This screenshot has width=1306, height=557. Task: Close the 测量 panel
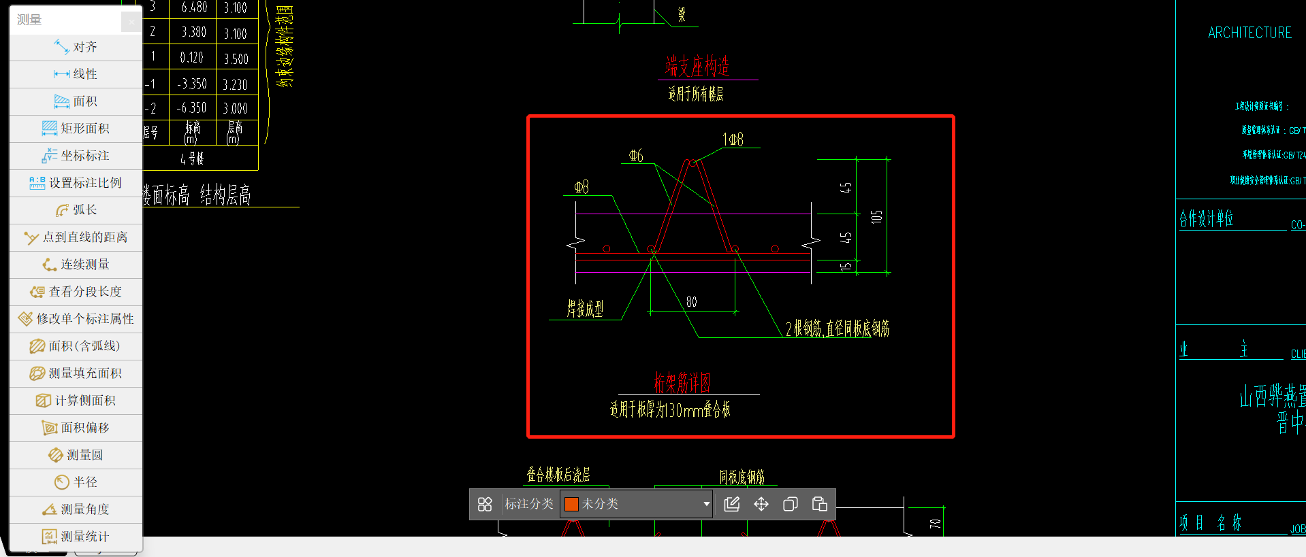coord(131,22)
